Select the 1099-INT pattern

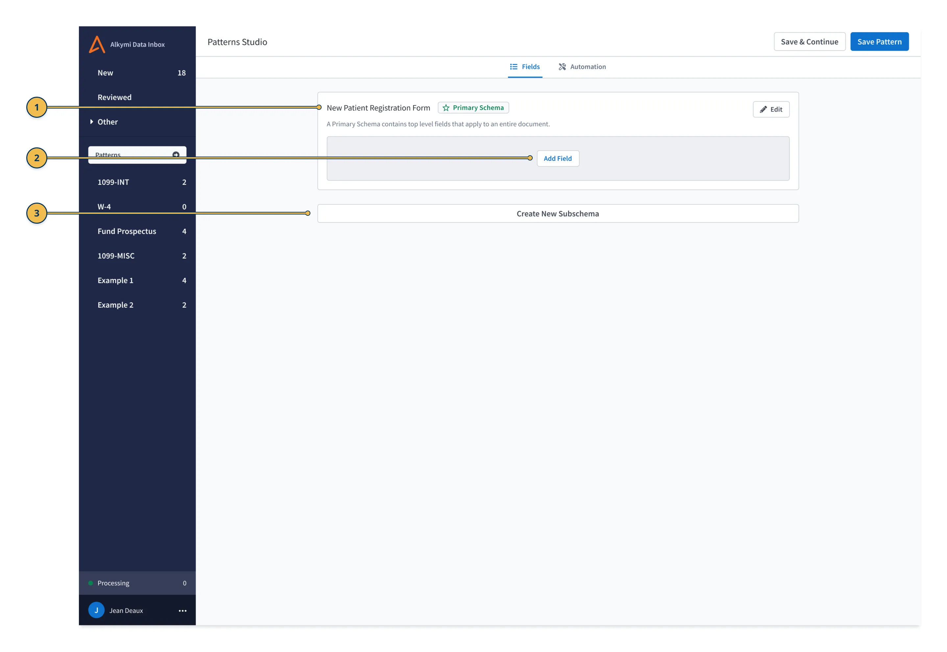click(137, 182)
